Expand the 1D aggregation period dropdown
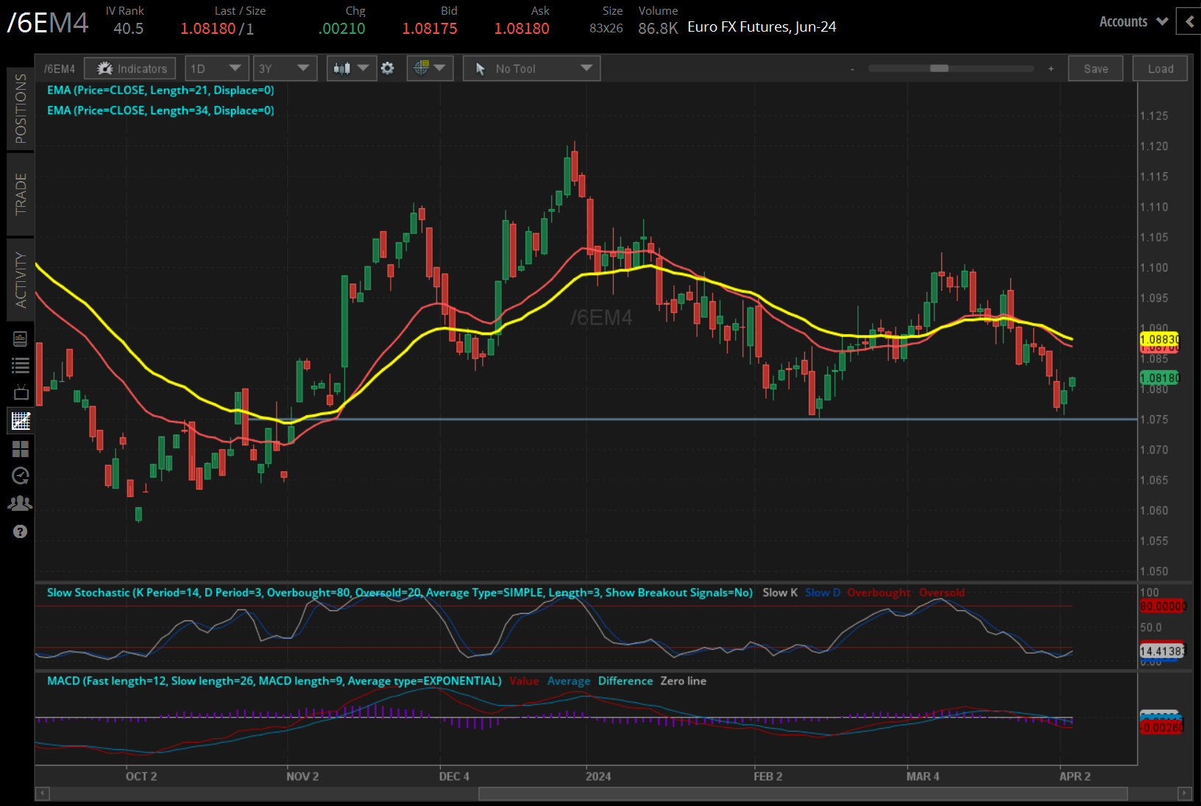1201x806 pixels. click(x=216, y=68)
